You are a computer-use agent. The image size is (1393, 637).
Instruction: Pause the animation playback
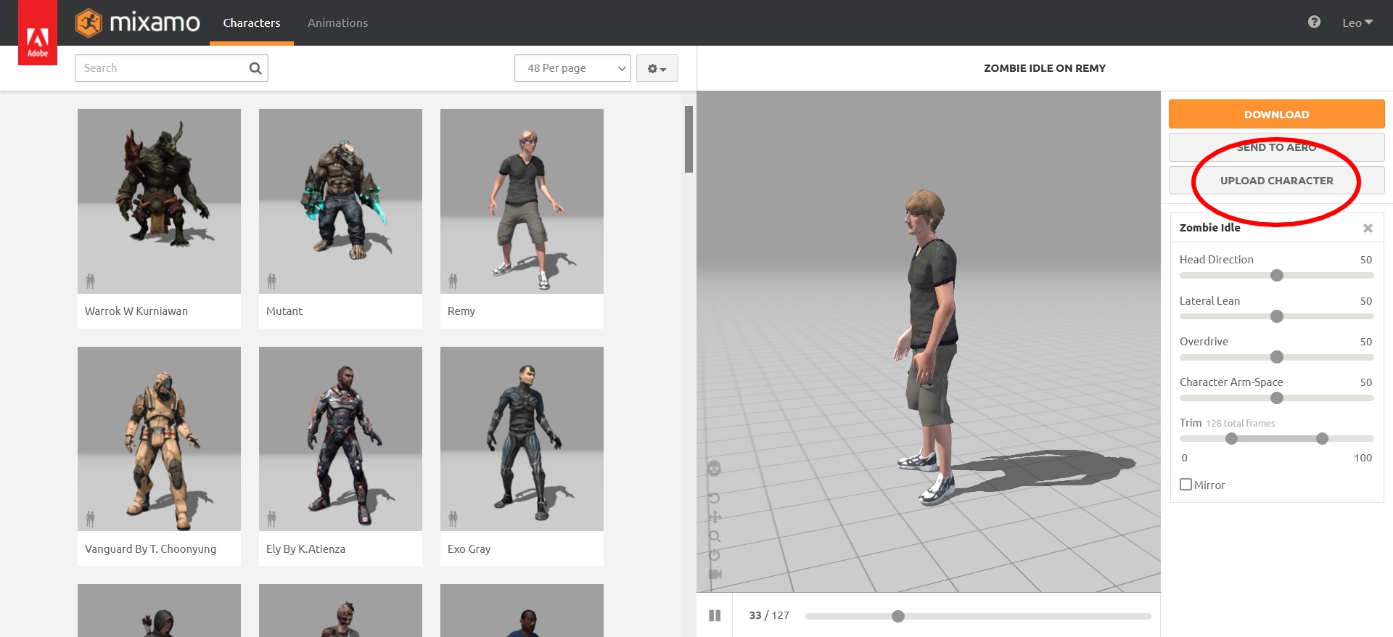click(715, 615)
